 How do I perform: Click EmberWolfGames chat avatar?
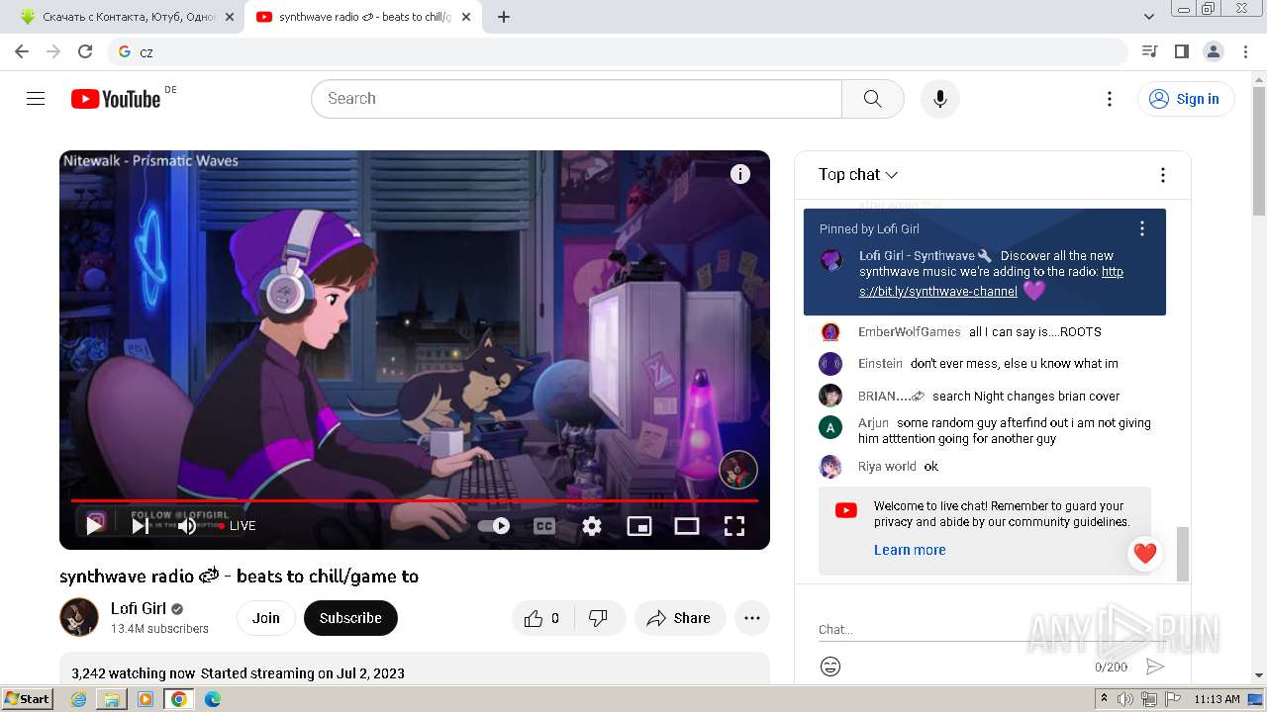[x=830, y=332]
